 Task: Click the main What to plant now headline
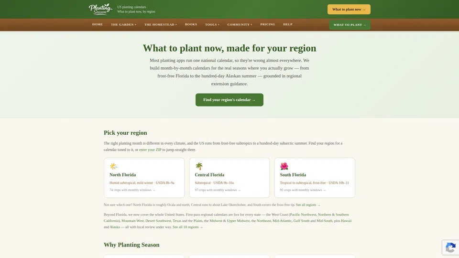coord(229,48)
